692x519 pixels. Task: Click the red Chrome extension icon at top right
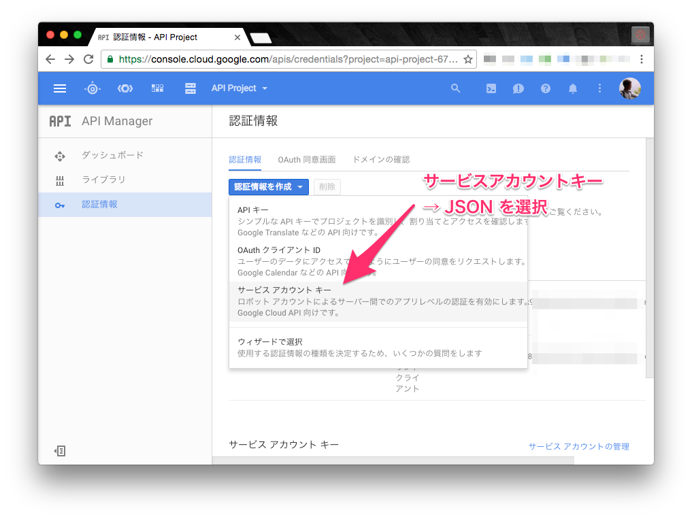(640, 35)
